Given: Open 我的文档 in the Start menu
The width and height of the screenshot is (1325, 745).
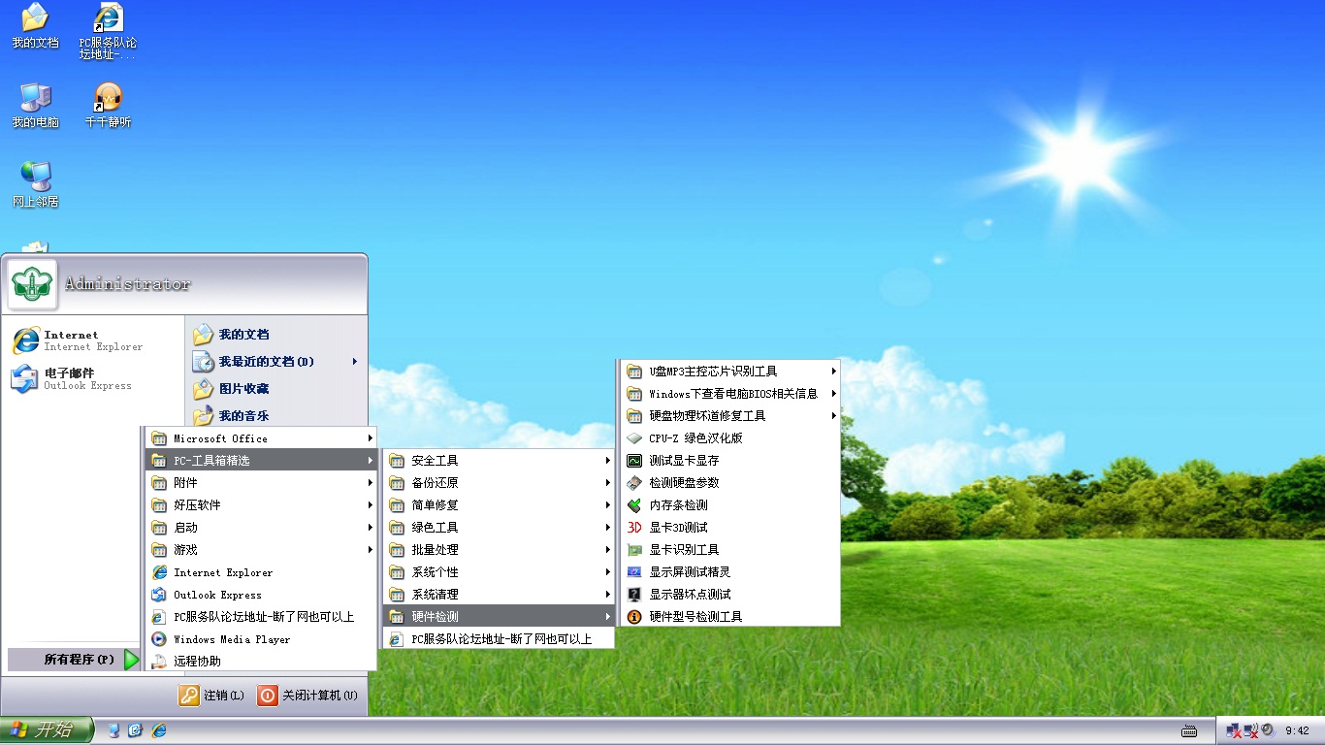Looking at the screenshot, I should click(275, 335).
